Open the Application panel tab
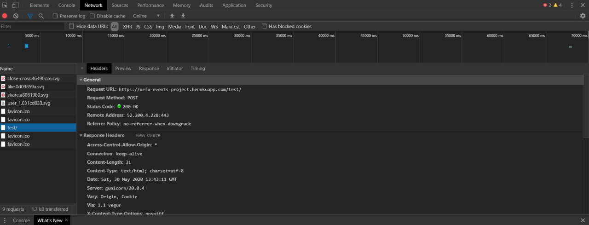 click(x=234, y=5)
